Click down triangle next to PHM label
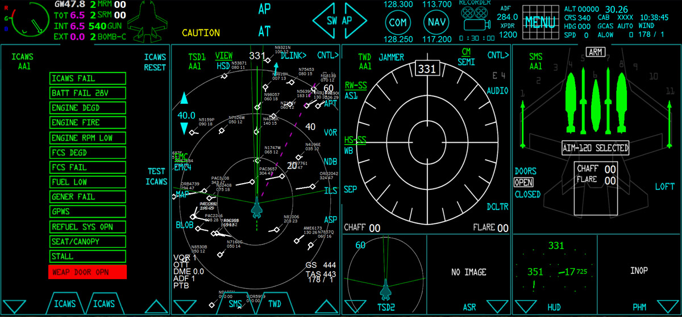The width and height of the screenshot is (682, 317). (x=668, y=307)
